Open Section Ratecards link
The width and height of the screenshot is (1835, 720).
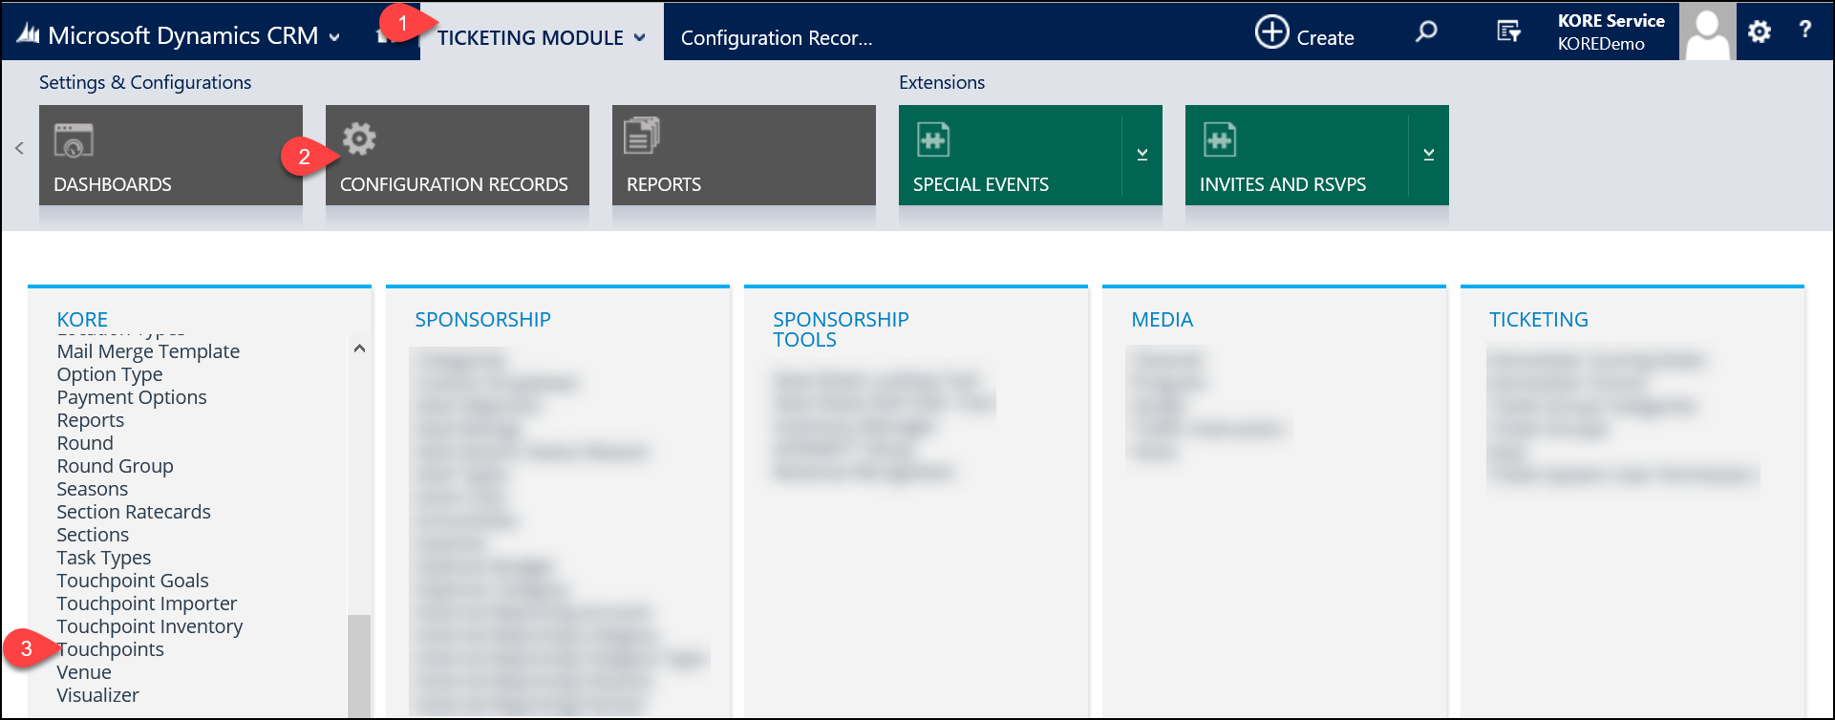134,512
